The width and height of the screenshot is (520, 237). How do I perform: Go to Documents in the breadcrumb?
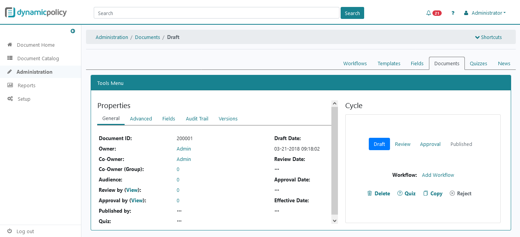[147, 37]
